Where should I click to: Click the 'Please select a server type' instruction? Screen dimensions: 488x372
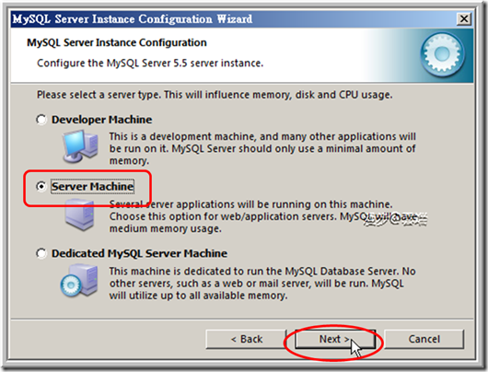215,95
